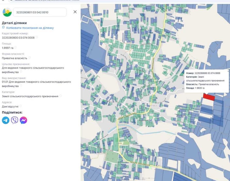Copy the 1.9997 га area value
This screenshot has width=230, height=181.
click(x=16, y=48)
